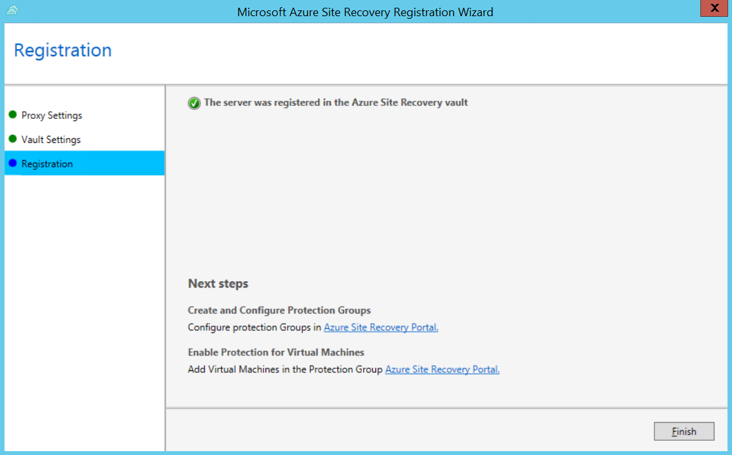Click the blue dot beside Registration step
This screenshot has width=732, height=455.
tap(12, 164)
